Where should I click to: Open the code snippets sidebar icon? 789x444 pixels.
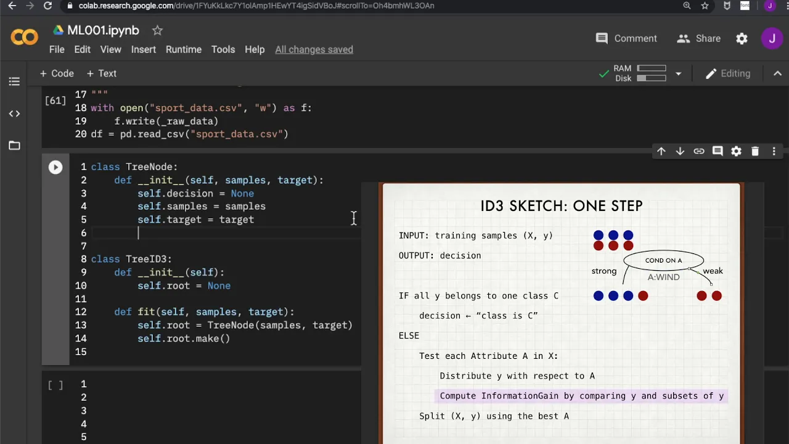[x=14, y=113]
